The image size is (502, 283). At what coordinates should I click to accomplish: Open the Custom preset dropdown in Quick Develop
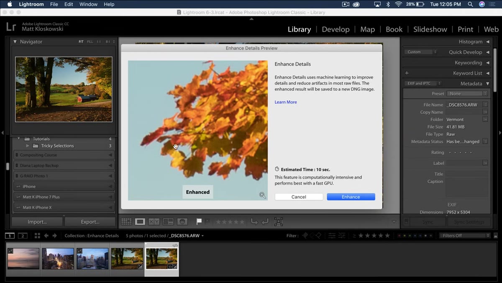[x=420, y=52]
